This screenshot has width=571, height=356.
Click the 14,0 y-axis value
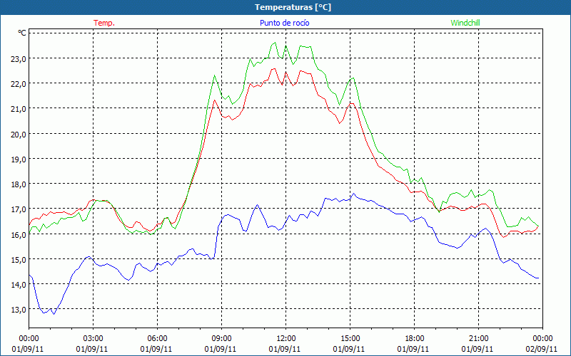(19, 286)
